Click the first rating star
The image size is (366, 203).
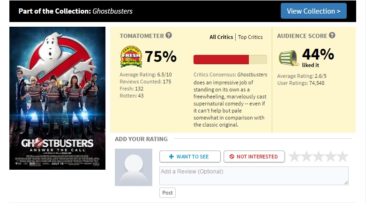pos(295,157)
